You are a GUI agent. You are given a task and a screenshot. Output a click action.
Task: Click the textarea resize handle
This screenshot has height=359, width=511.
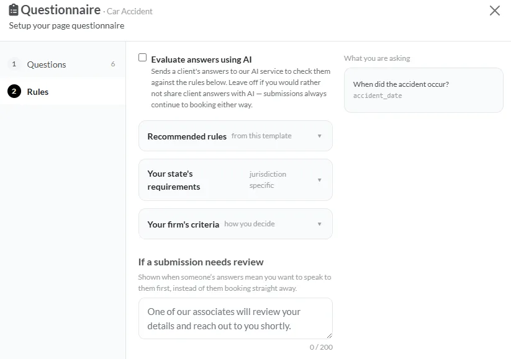pos(329,335)
